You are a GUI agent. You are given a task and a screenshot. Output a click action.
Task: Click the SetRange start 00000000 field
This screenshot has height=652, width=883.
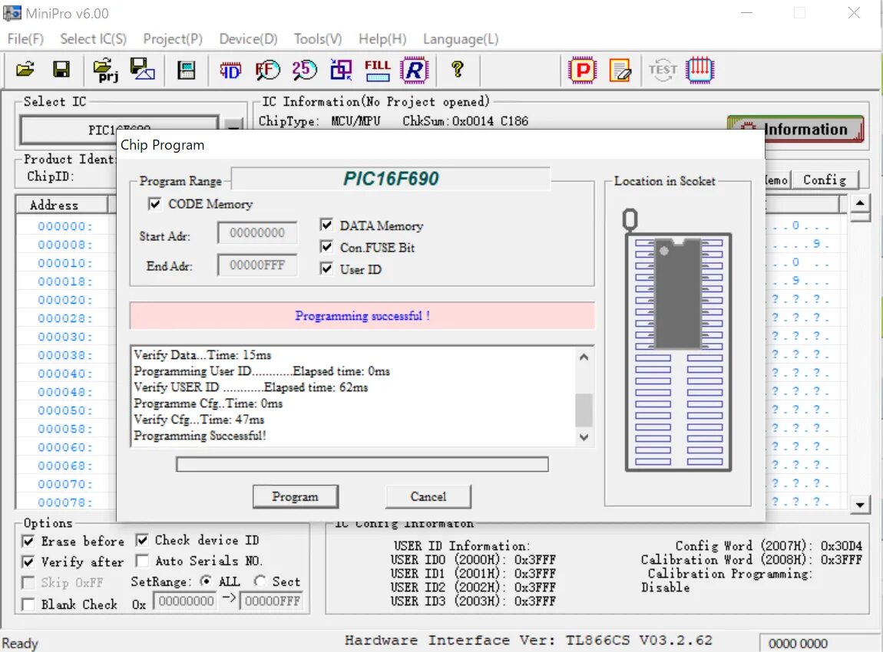[x=187, y=601]
